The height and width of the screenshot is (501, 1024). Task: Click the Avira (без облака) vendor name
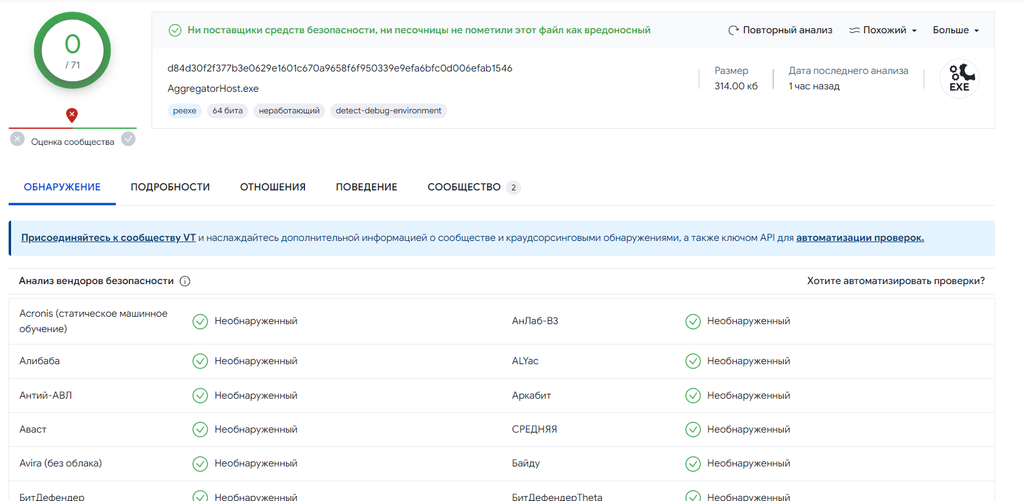coord(60,463)
